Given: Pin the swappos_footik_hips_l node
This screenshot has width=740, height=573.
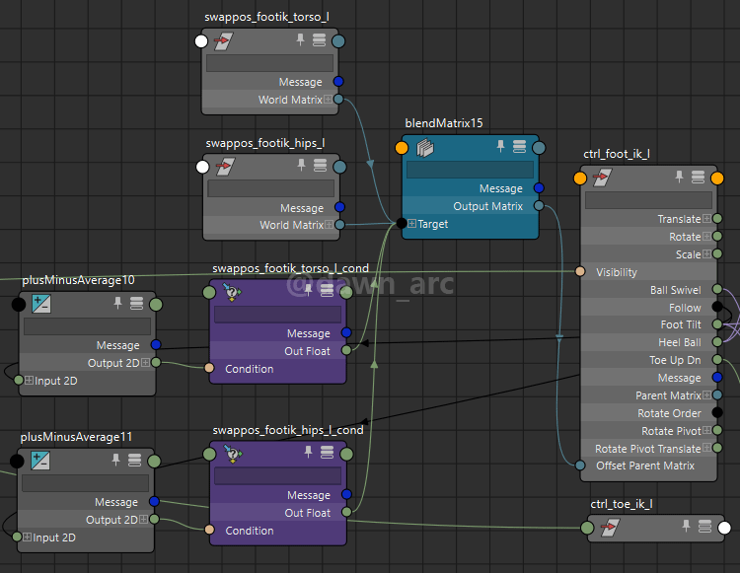Looking at the screenshot, I should pyautogui.click(x=301, y=167).
